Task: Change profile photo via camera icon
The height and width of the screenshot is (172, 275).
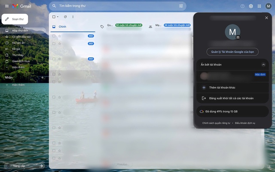Action: [x=238, y=37]
